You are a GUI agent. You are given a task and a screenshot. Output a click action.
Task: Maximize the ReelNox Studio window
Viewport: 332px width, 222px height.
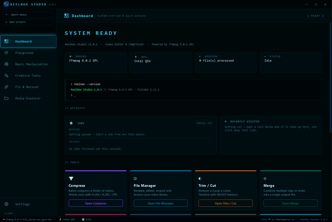316,4
